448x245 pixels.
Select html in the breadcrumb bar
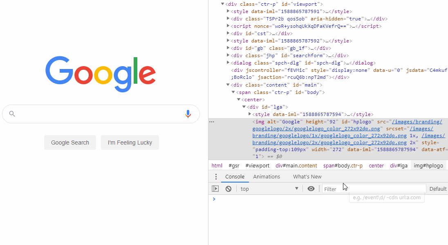(x=217, y=166)
